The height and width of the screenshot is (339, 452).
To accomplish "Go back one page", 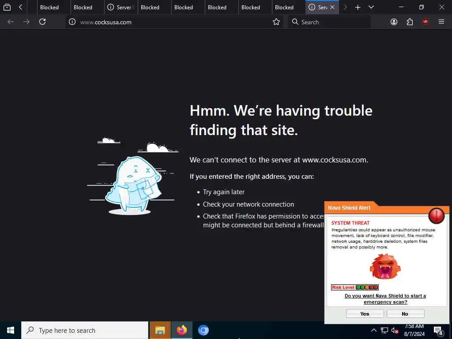I will pyautogui.click(x=11, y=22).
